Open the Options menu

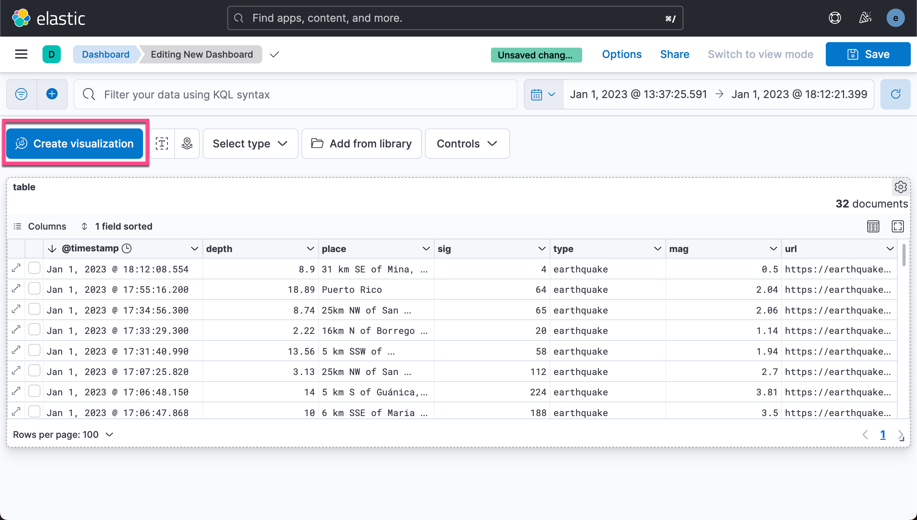click(622, 54)
